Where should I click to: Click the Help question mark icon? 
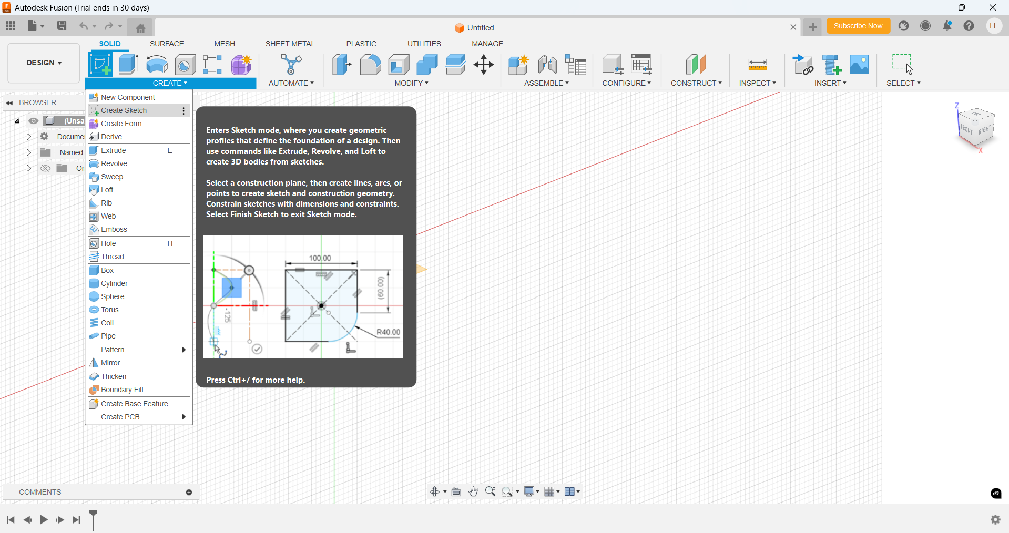pos(969,26)
